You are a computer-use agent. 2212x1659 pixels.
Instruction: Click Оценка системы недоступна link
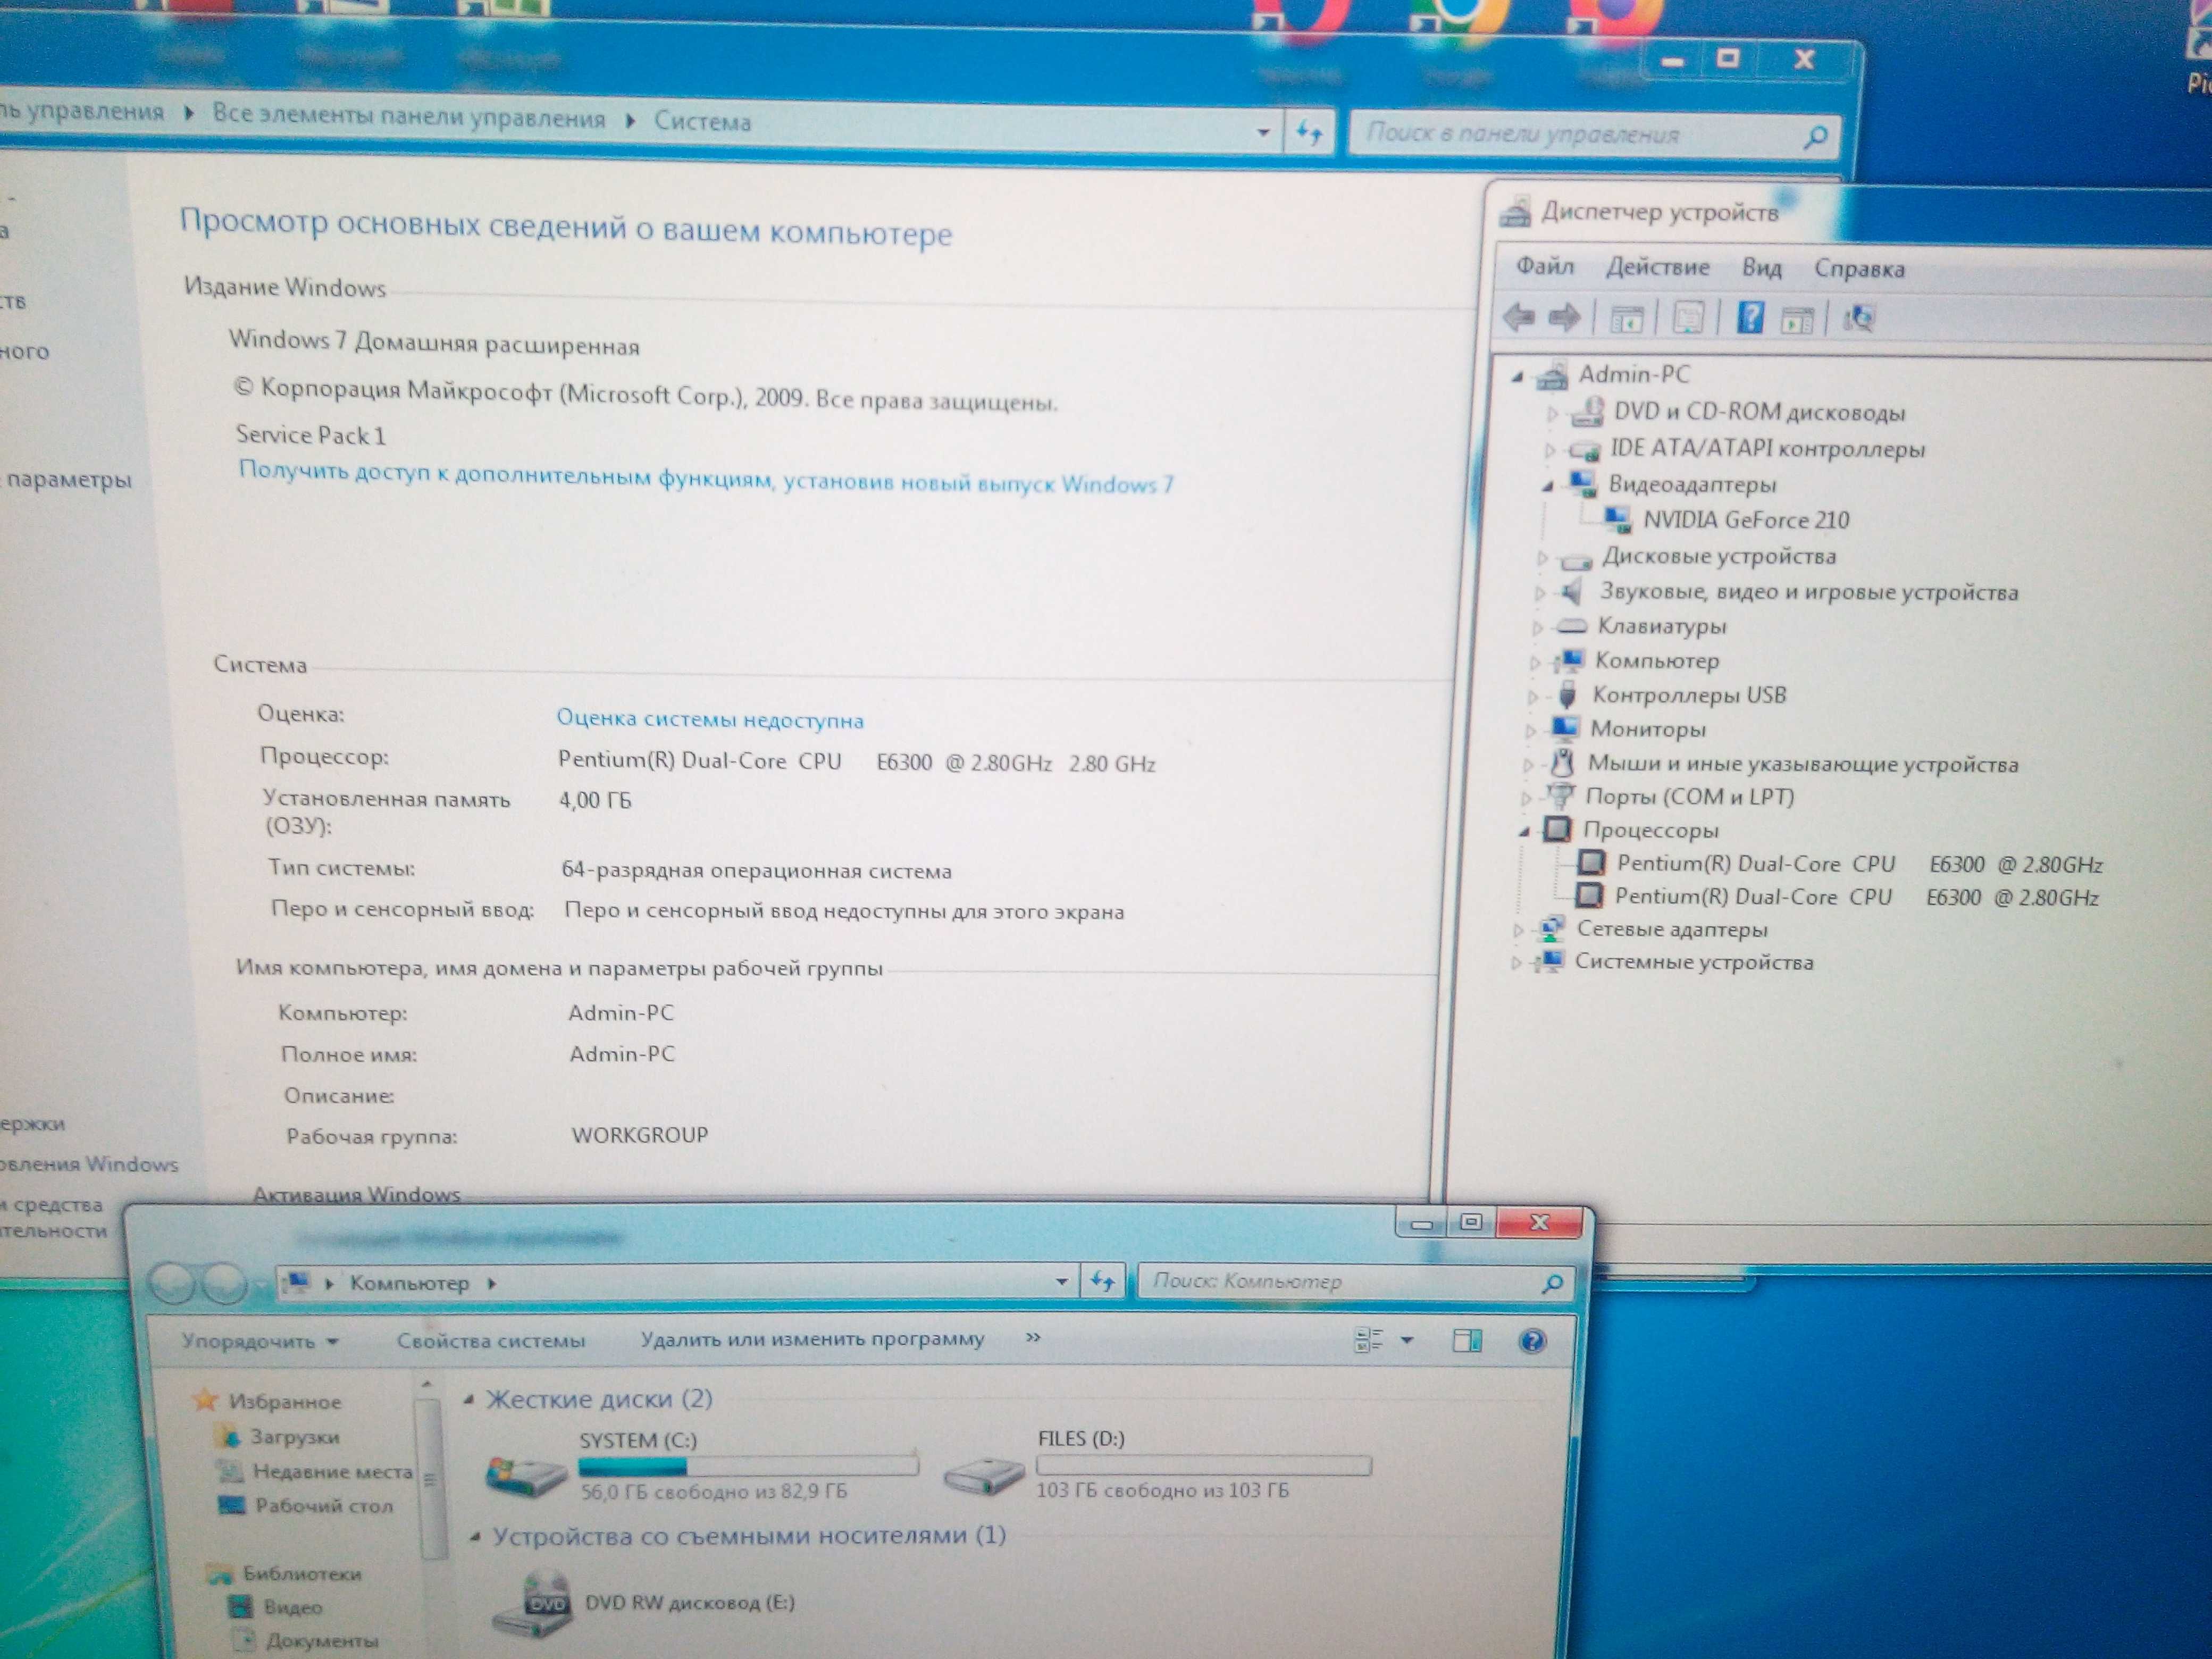[x=710, y=719]
